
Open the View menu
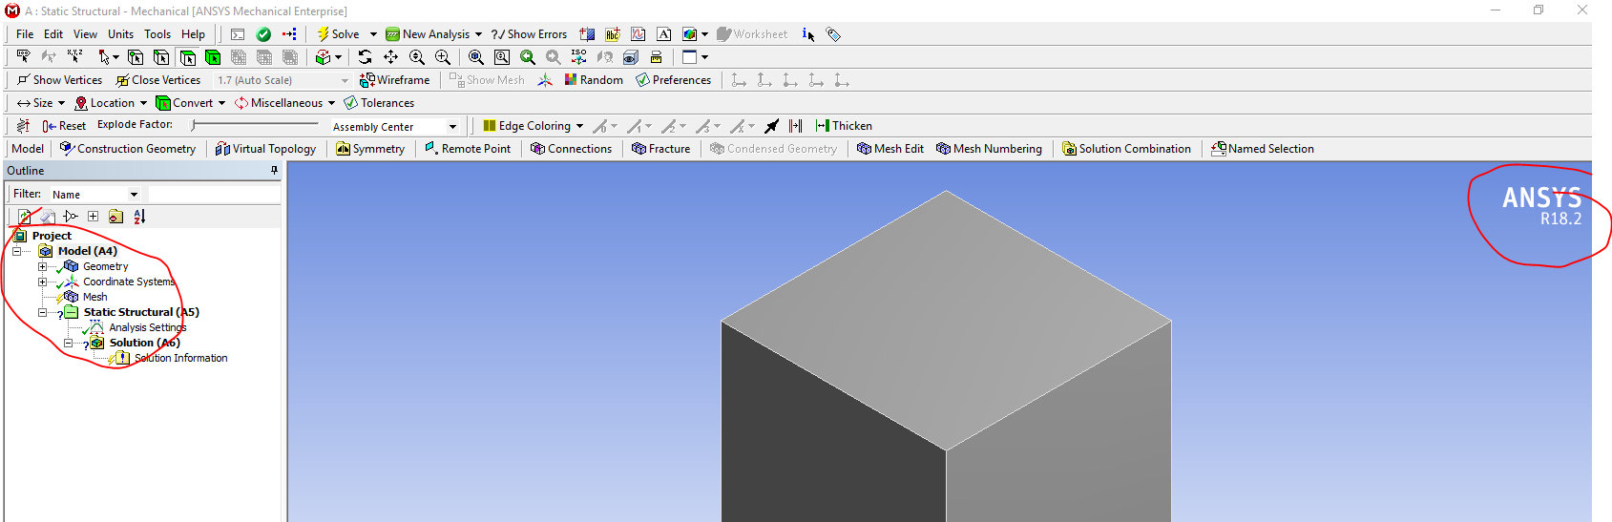[85, 34]
